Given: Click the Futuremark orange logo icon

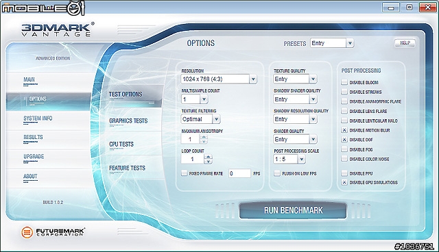Looking at the screenshot, I should (x=27, y=232).
